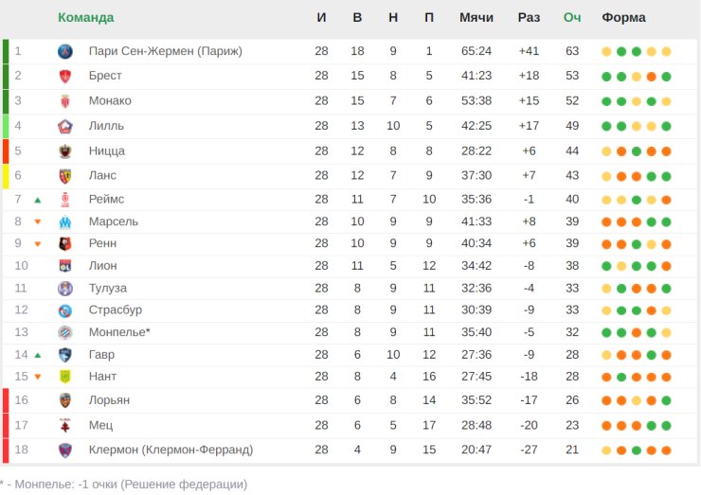701x495 pixels.
Task: Sort standings by Оч points header
Action: 572,17
